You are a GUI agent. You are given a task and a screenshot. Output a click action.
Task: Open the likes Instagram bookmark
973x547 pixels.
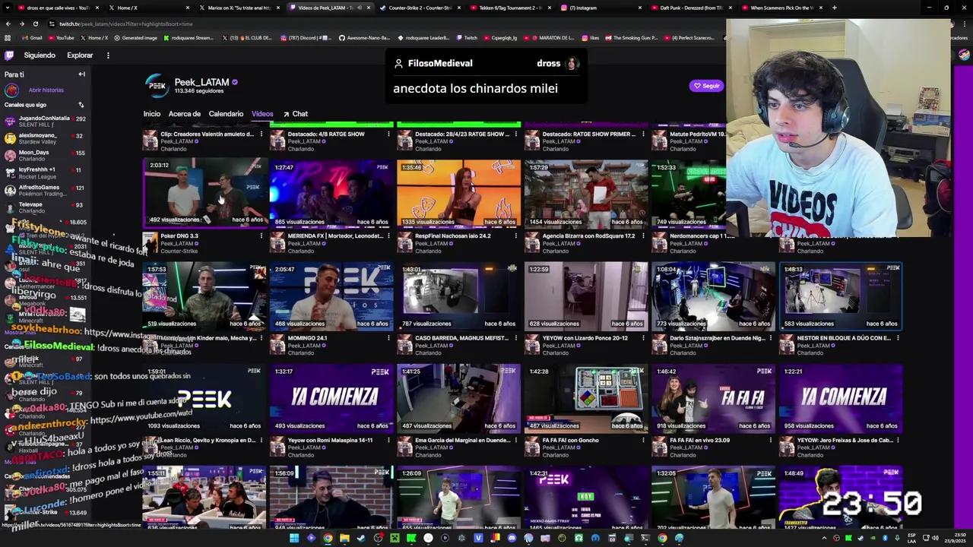point(590,38)
